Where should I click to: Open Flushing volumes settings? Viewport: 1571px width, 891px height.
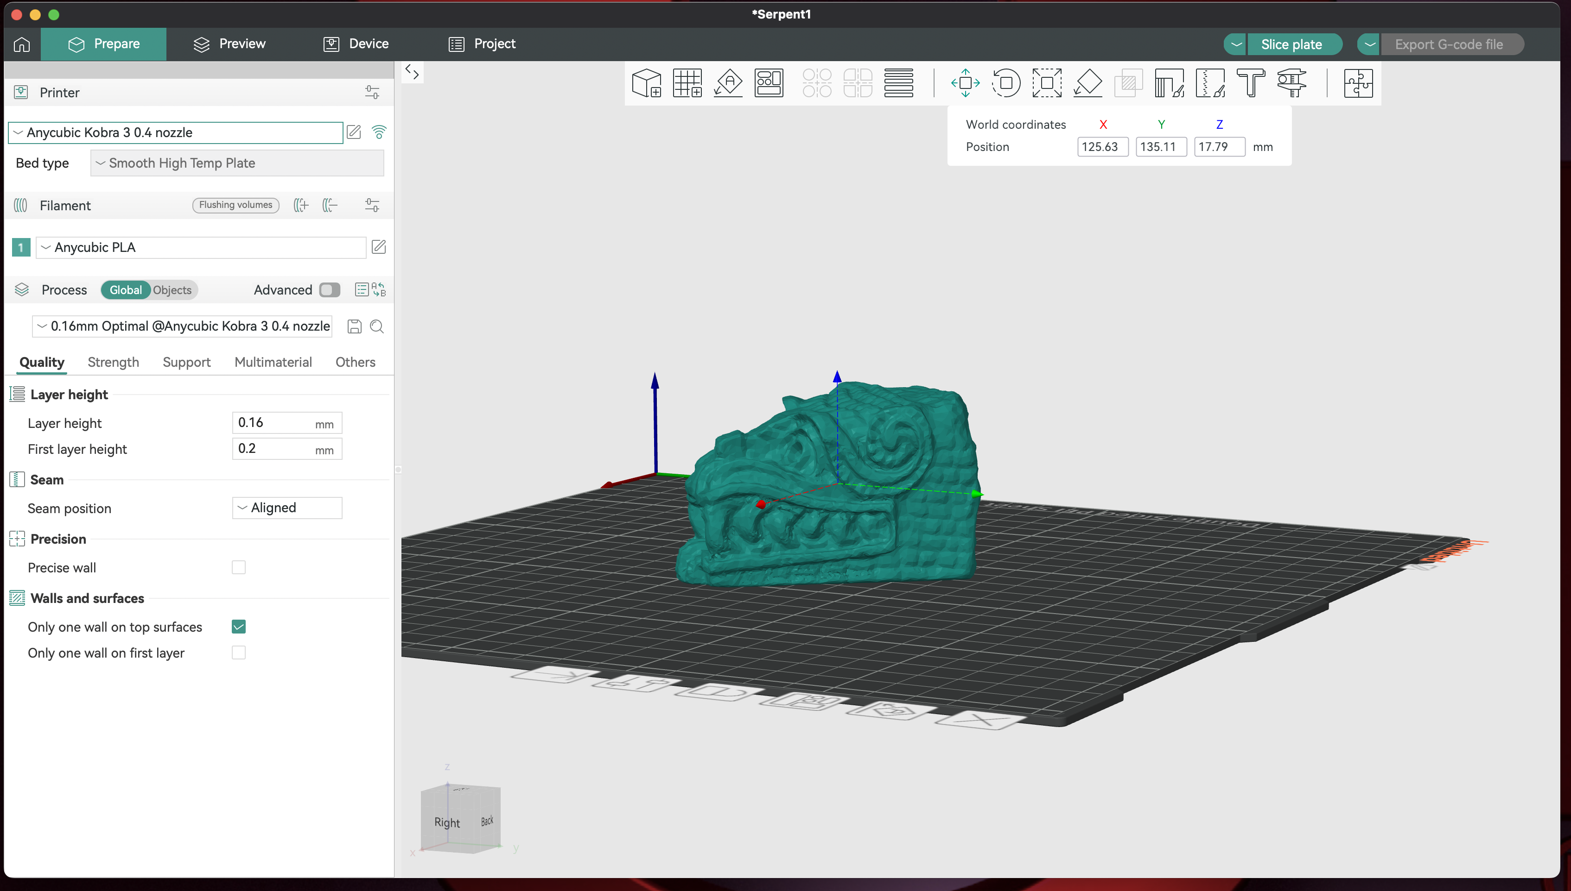(235, 205)
